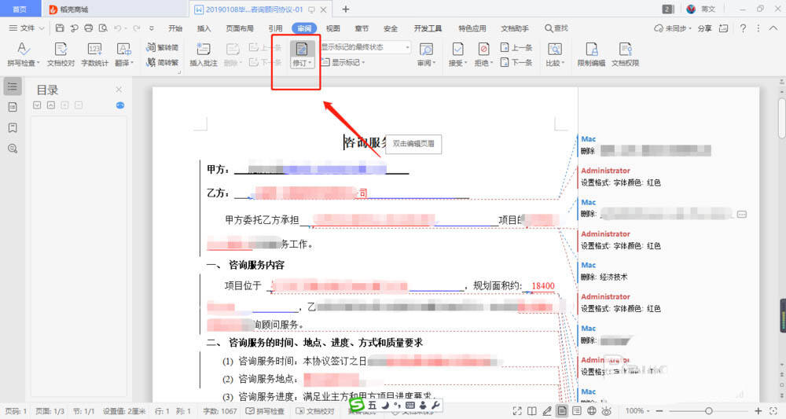Screen dimensions: 786x419
Task: Open 字数统计 word count tool
Action: (x=94, y=54)
